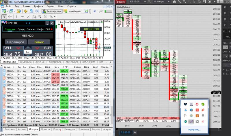This screenshot has height=136, width=231.
Task: Select the cursor arrow tool
Action: tap(4, 17)
